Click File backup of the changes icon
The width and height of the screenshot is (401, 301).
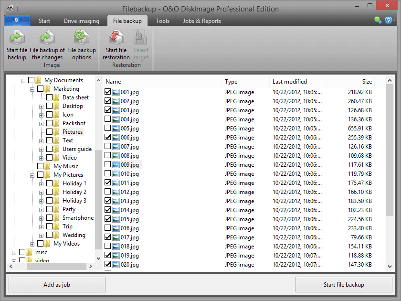[47, 38]
